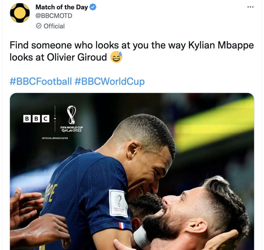Click the checkmark icon beside the Official label
Viewport: 264px width, 250px height.
pos(38,26)
